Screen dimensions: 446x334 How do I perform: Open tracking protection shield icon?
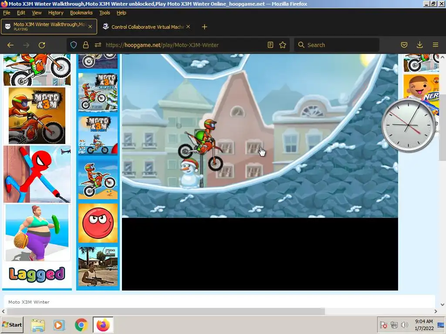coord(74,45)
